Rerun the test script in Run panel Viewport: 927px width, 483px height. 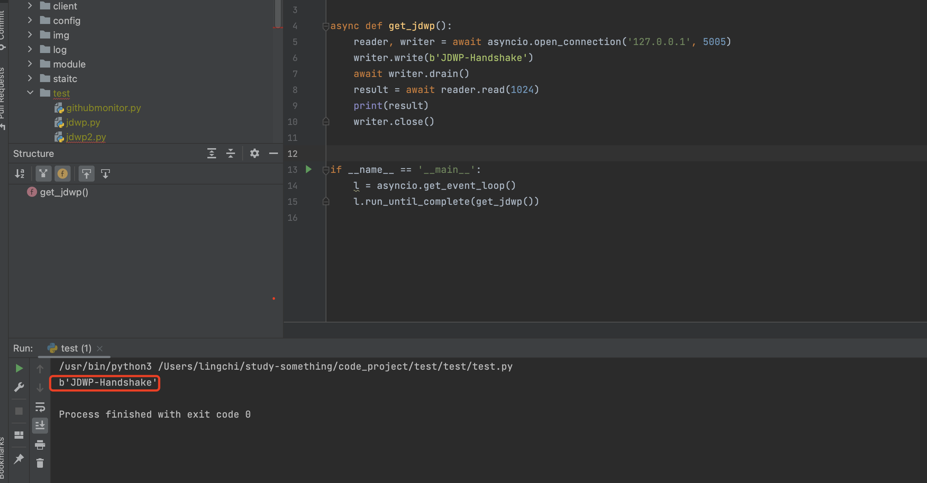tap(19, 369)
